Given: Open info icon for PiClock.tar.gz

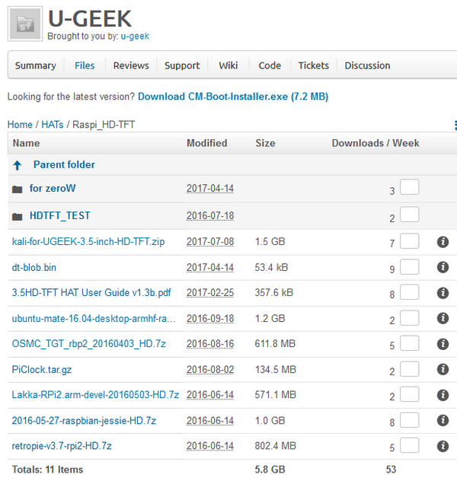Looking at the screenshot, I should 443,369.
